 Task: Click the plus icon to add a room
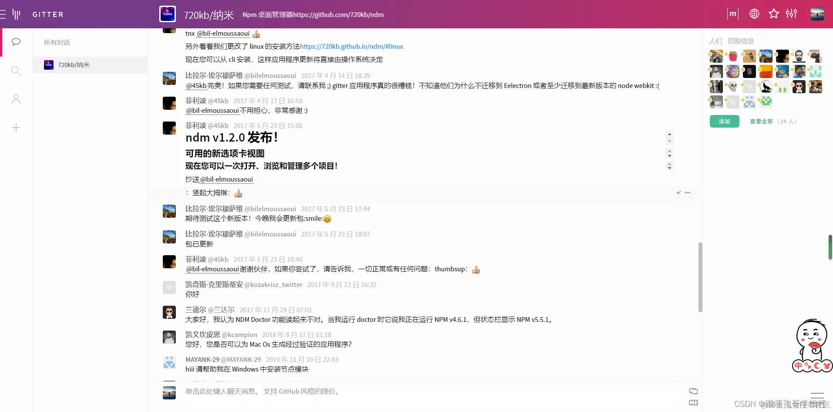click(x=16, y=128)
